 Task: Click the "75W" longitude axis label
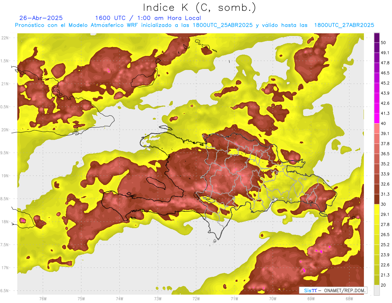pyautogui.click(x=81, y=298)
